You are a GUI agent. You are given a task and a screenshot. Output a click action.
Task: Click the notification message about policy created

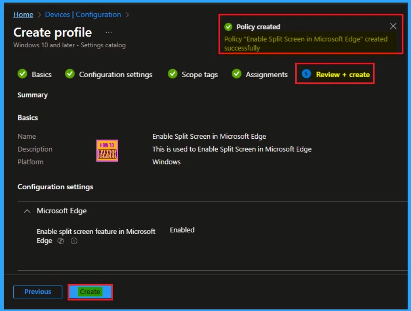(306, 43)
